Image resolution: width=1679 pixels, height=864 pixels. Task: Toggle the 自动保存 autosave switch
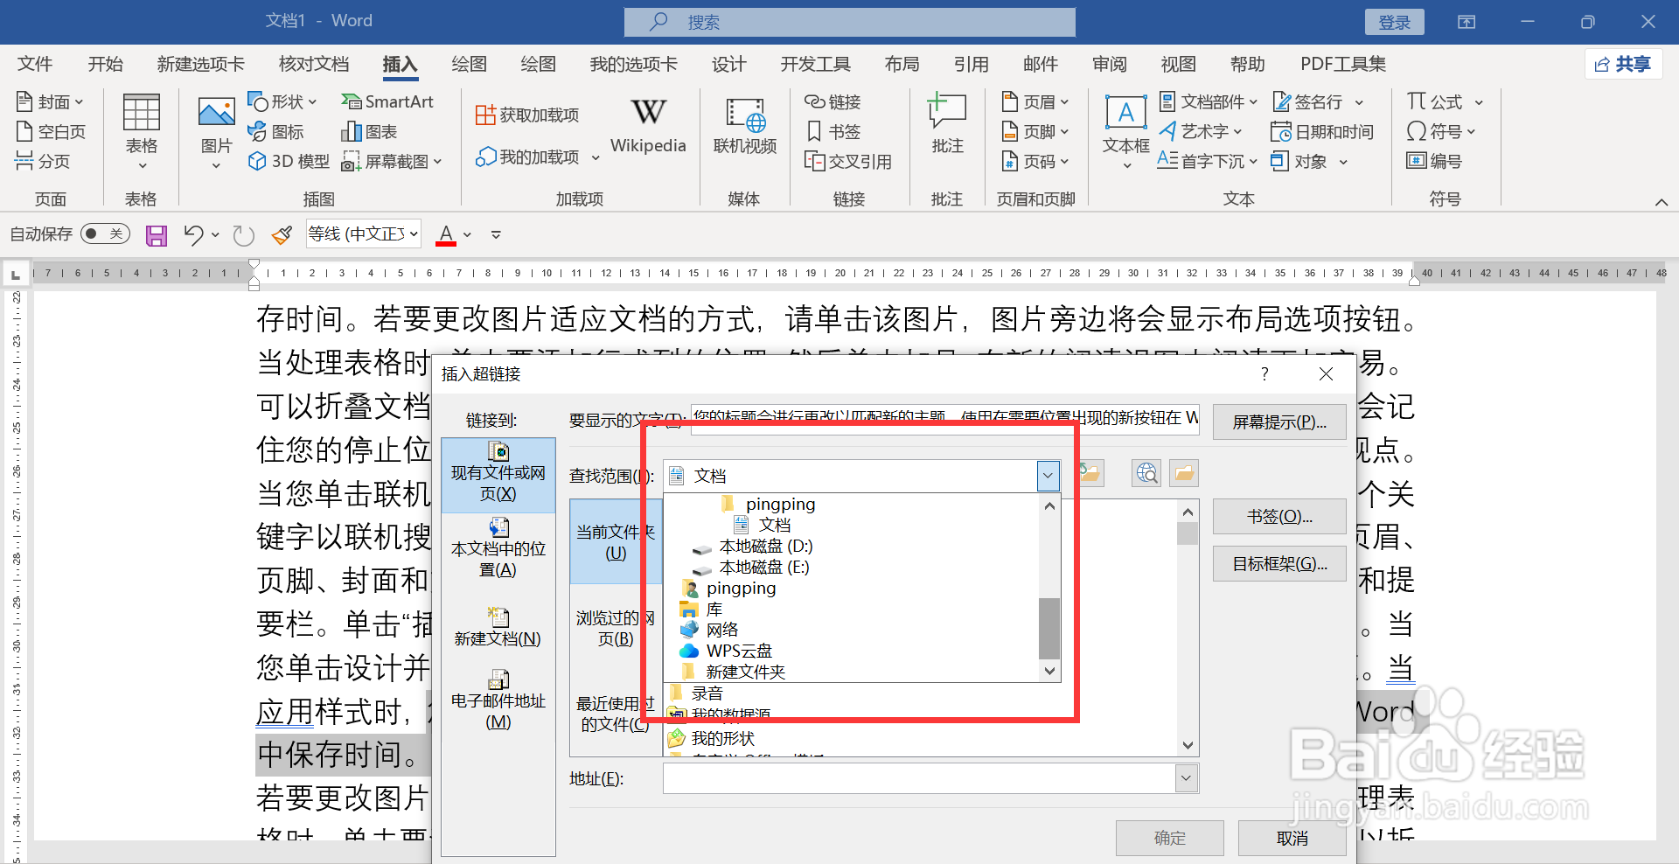[105, 233]
